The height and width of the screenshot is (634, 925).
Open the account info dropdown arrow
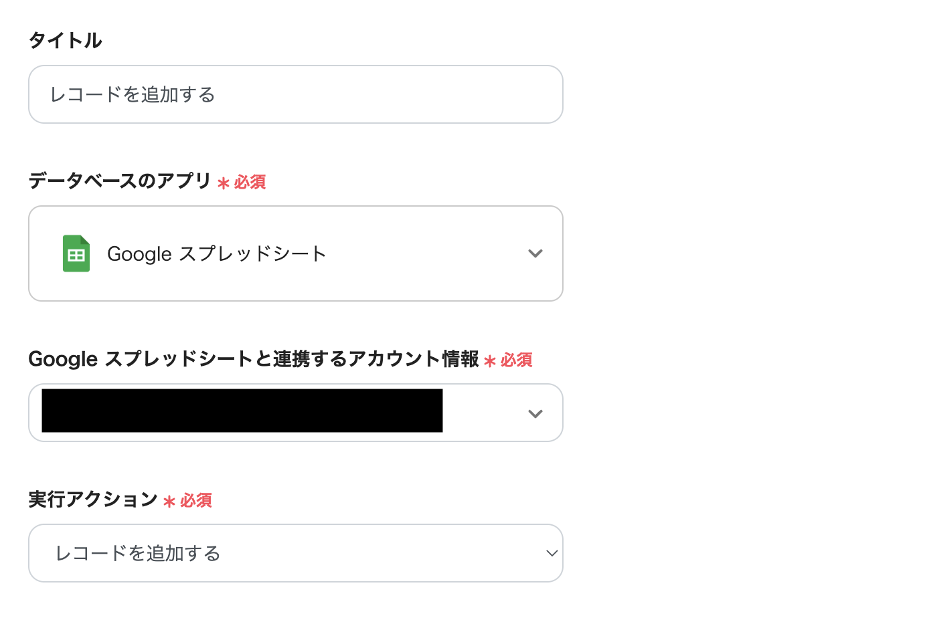[x=535, y=413]
